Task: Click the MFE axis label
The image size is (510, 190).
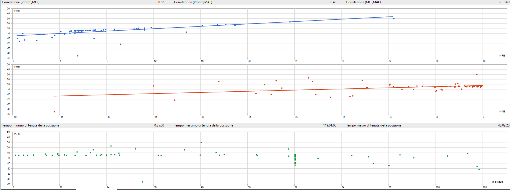Action: pos(502,56)
